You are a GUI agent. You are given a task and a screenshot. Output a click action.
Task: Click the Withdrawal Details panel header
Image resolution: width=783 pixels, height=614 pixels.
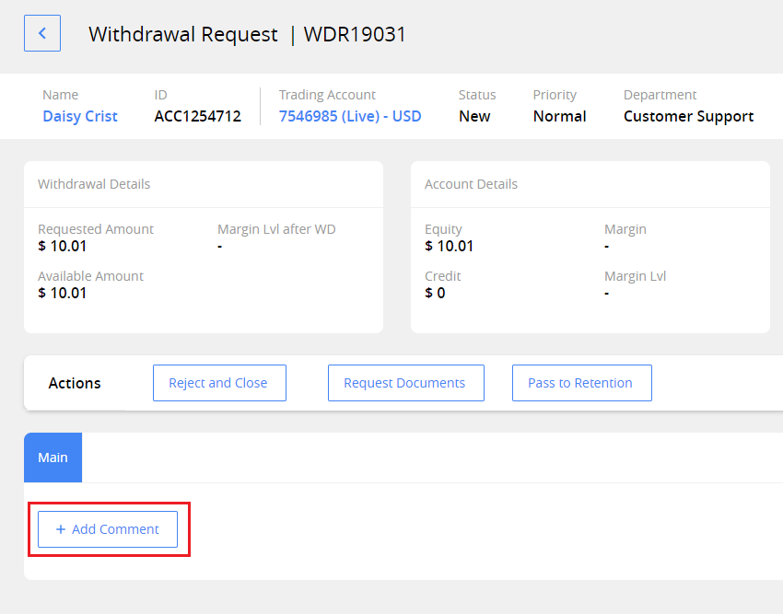[94, 184]
